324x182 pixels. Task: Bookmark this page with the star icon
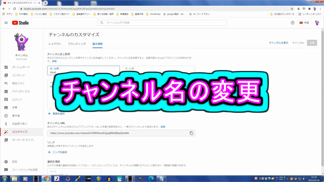pos(292,9)
